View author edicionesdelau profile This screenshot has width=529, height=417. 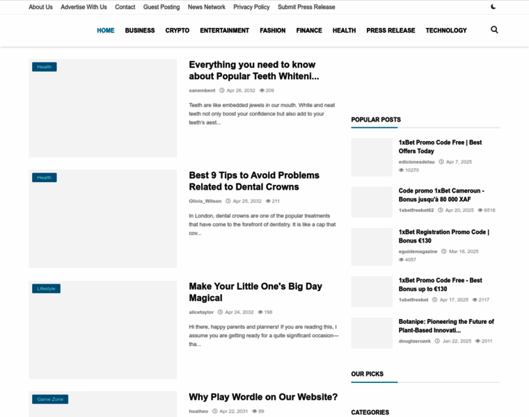coord(416,162)
